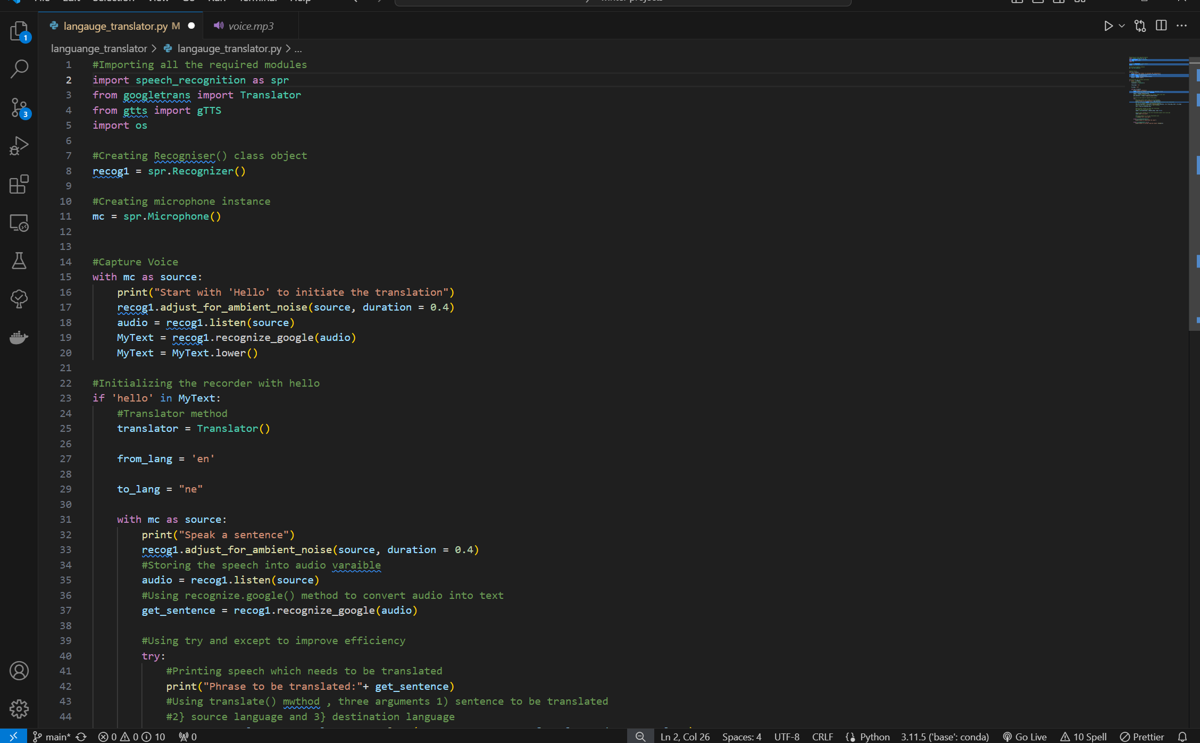Click 'MyText.lower()' on line 20
1200x743 pixels.
(x=215, y=353)
